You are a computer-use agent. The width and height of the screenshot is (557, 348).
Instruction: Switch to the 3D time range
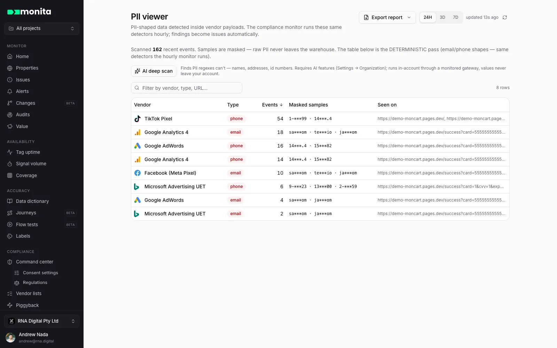442,17
